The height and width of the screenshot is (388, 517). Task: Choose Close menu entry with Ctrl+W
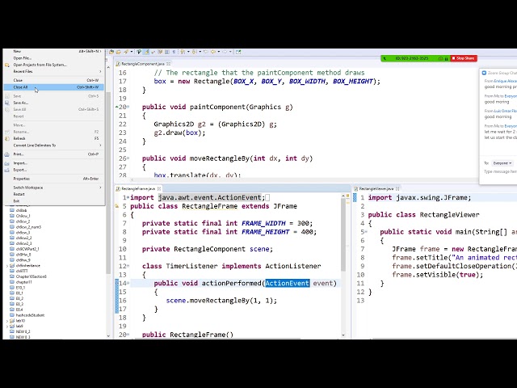coord(54,80)
